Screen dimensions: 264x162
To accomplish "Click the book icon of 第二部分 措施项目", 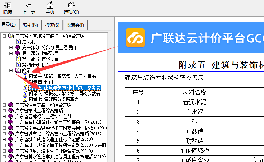I will pyautogui.click(x=18, y=53).
